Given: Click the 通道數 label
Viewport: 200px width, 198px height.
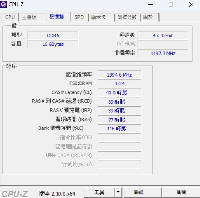Looking at the screenshot, I should click(x=127, y=35).
